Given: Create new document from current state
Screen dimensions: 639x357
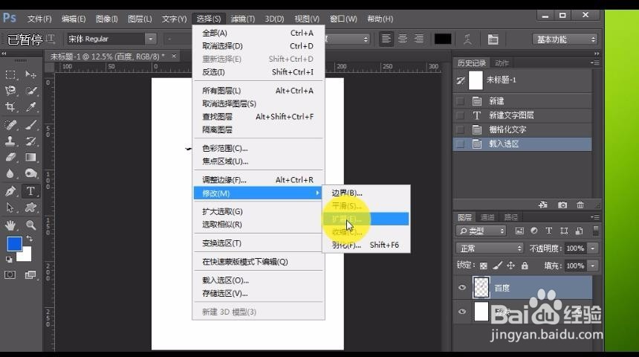Looking at the screenshot, I should point(543,205).
